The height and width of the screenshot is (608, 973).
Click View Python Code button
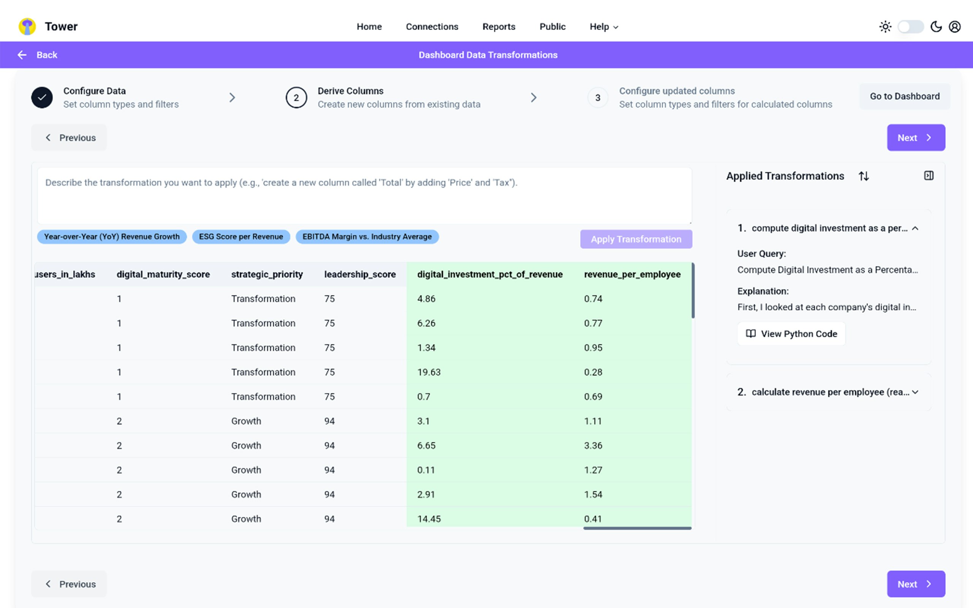pos(791,334)
